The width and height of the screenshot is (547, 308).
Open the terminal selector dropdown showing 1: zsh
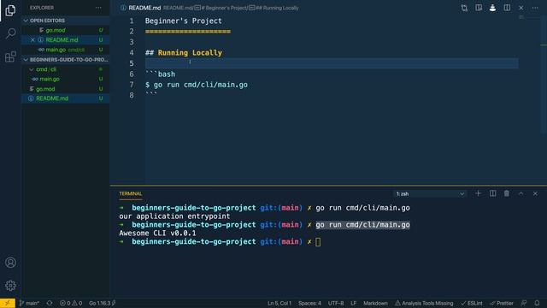pos(430,194)
